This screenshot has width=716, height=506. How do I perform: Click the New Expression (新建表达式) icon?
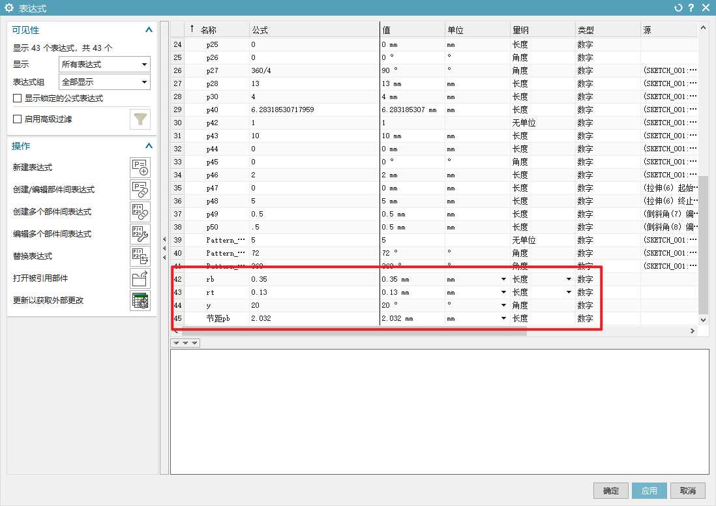[x=140, y=168]
